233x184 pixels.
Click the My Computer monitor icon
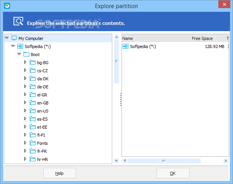(x=14, y=38)
